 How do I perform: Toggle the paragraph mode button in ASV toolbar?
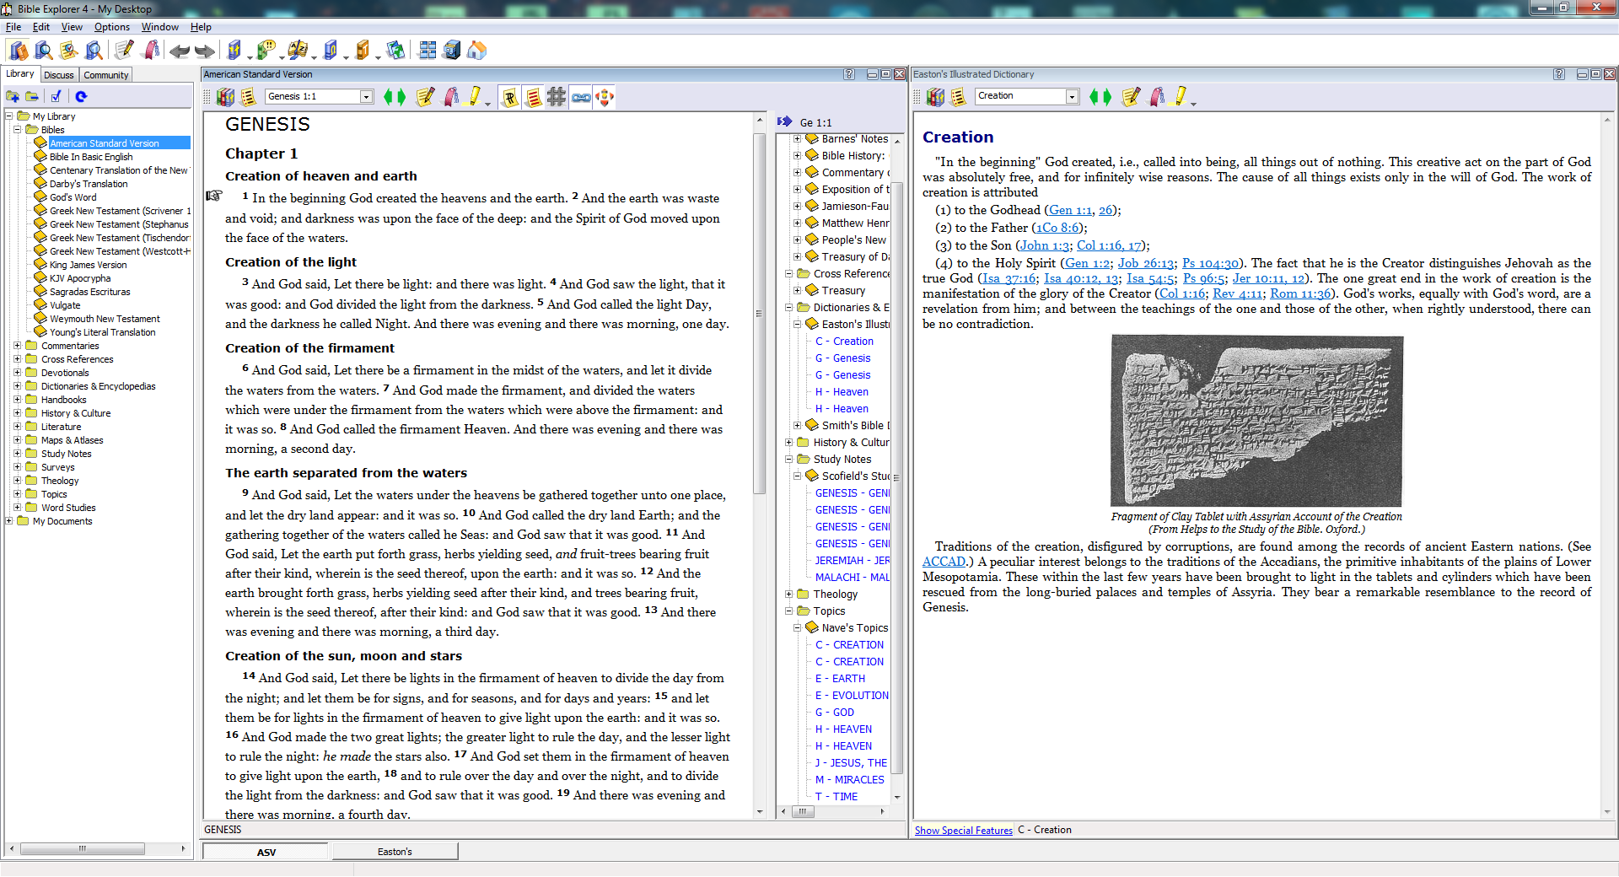509,97
